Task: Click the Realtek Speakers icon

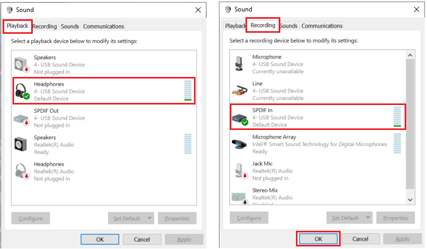Action: click(22, 145)
